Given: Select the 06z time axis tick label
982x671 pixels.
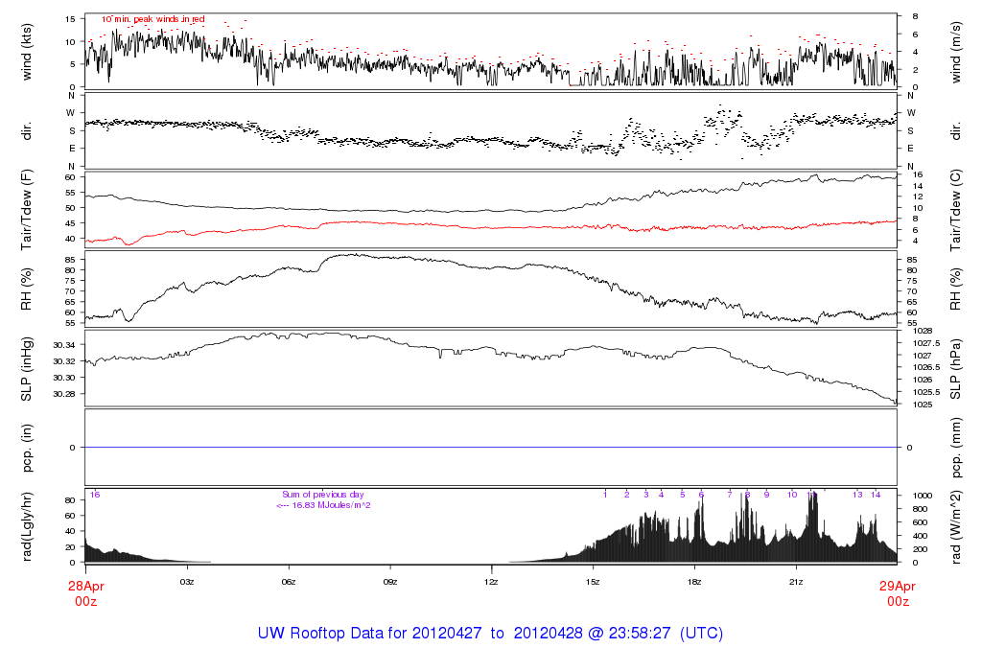Looking at the screenshot, I should pos(288,582).
